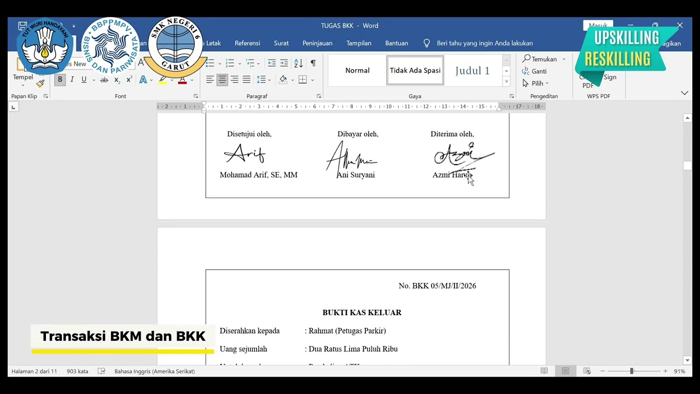Apply red font color
Image resolution: width=700 pixels, height=394 pixels.
183,80
